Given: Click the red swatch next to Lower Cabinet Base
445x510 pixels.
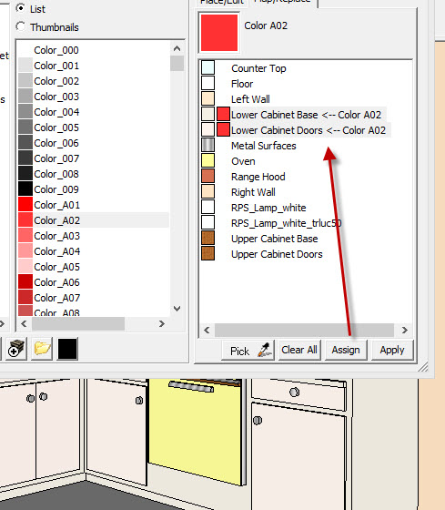Looking at the screenshot, I should (223, 114).
